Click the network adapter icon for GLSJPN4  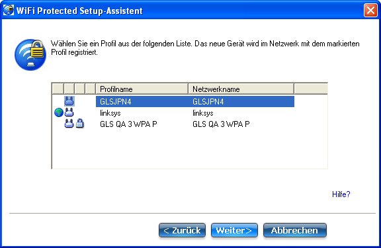pos(69,101)
